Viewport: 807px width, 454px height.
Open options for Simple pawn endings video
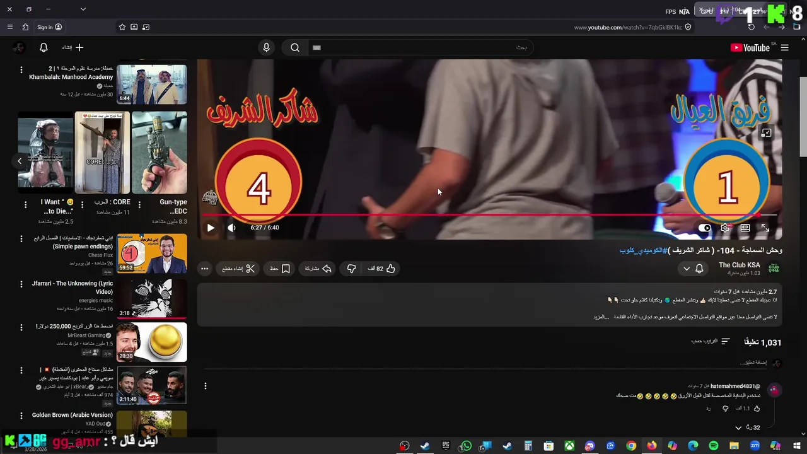click(x=21, y=240)
